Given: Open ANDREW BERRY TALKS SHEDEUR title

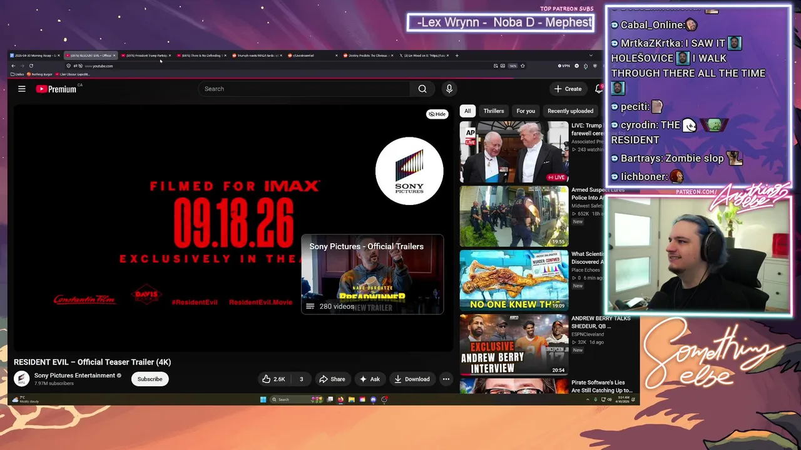Looking at the screenshot, I should 601,322.
